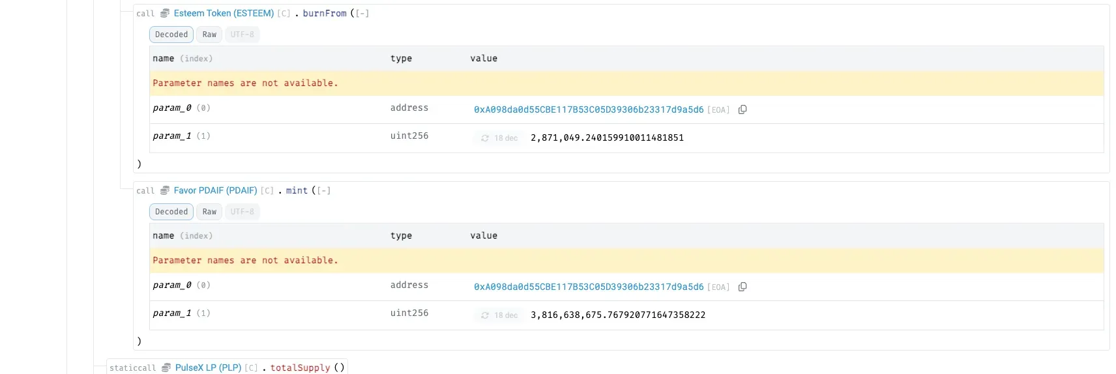Screen dimensions: 1116x374
Task: Copy the mint param_0 address
Action: pyautogui.click(x=742, y=287)
